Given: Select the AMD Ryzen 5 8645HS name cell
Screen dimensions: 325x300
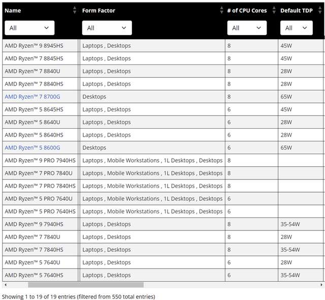Looking at the screenshot, I should (40, 109).
